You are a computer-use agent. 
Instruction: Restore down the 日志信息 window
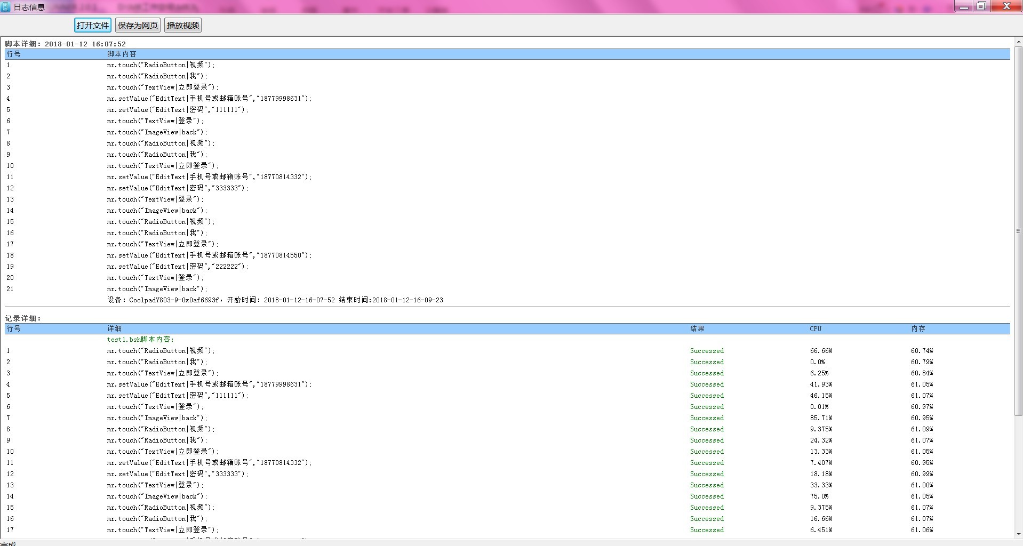coord(981,6)
